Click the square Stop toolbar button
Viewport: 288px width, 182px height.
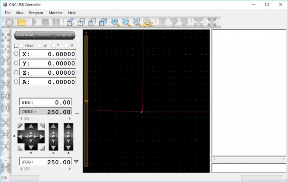(x=45, y=22)
